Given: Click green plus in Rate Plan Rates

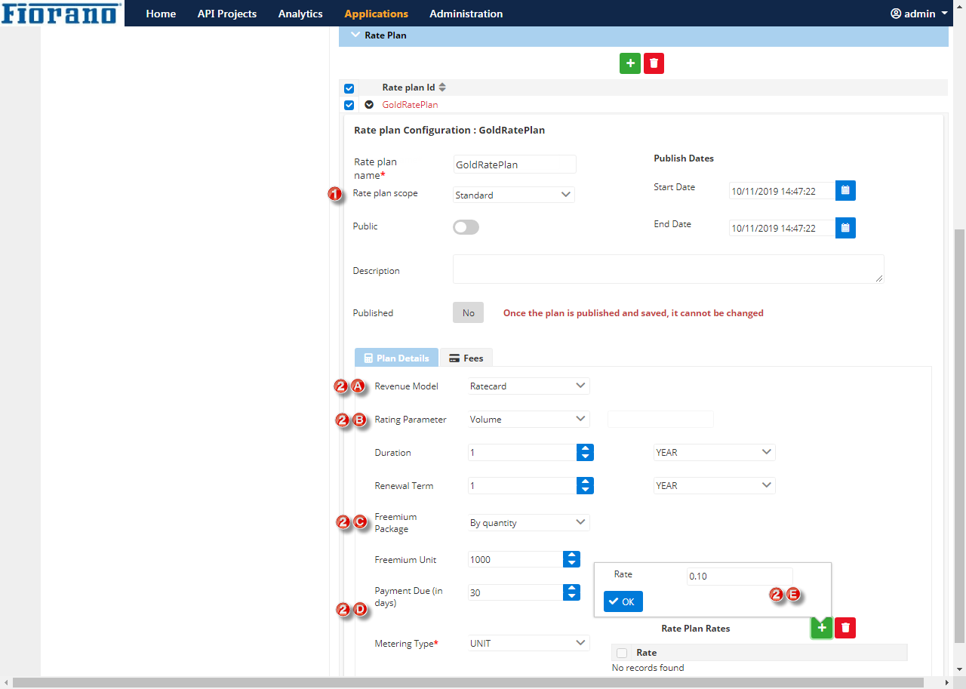Looking at the screenshot, I should [821, 628].
